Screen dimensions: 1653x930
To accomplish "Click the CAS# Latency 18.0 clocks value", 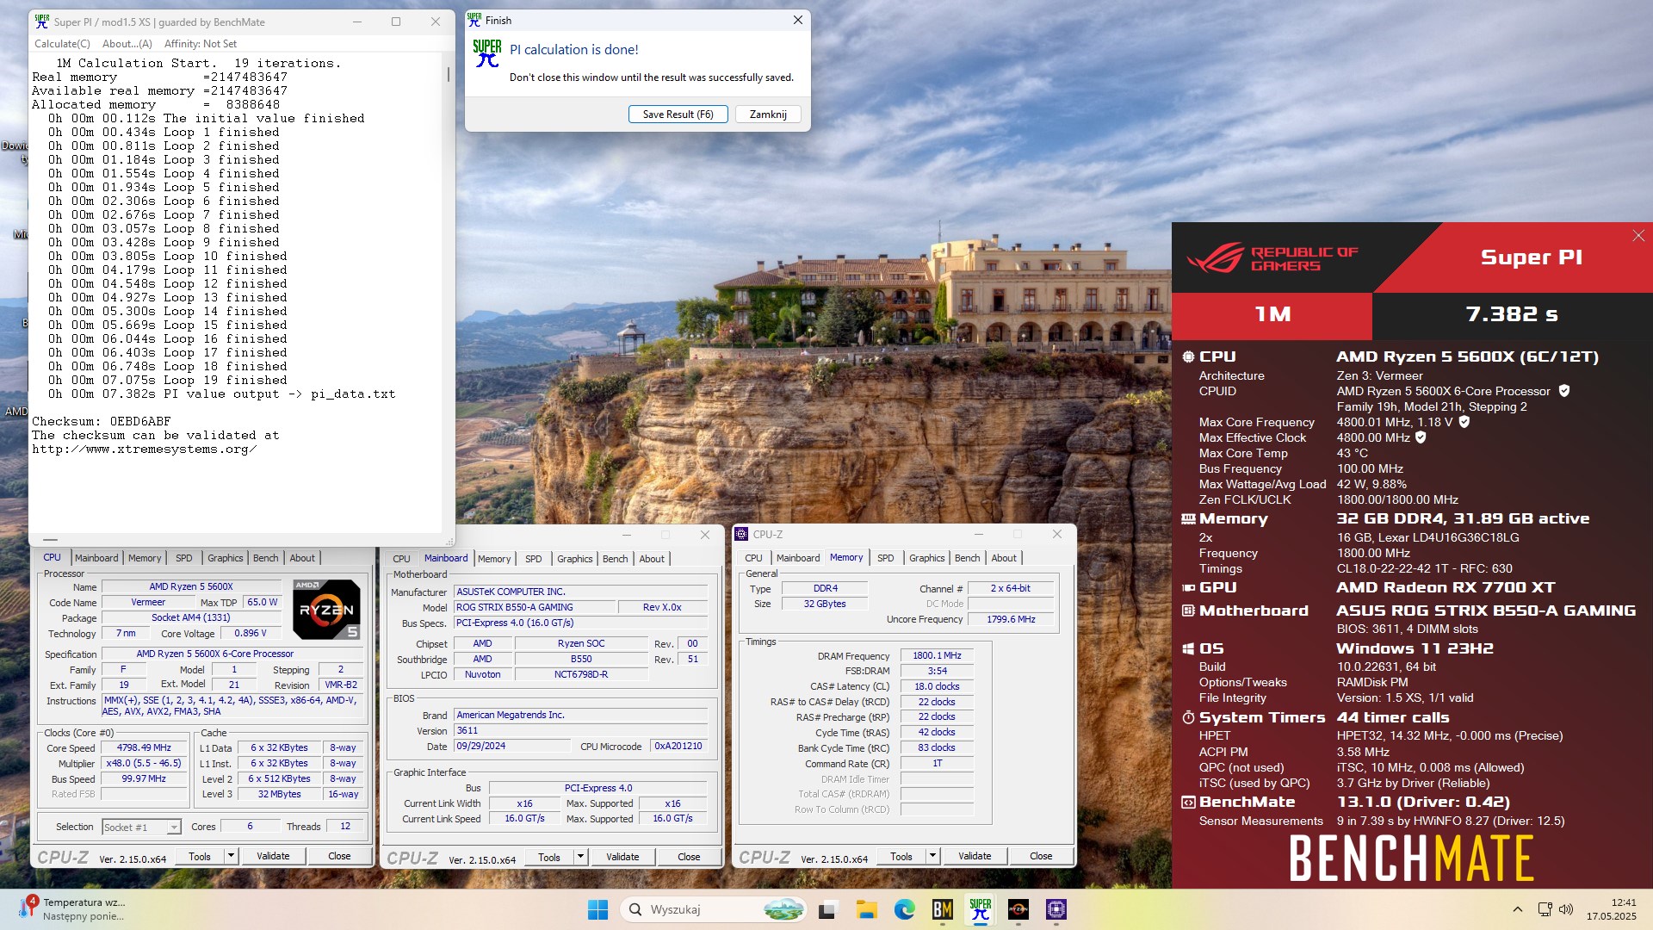I will tap(937, 686).
